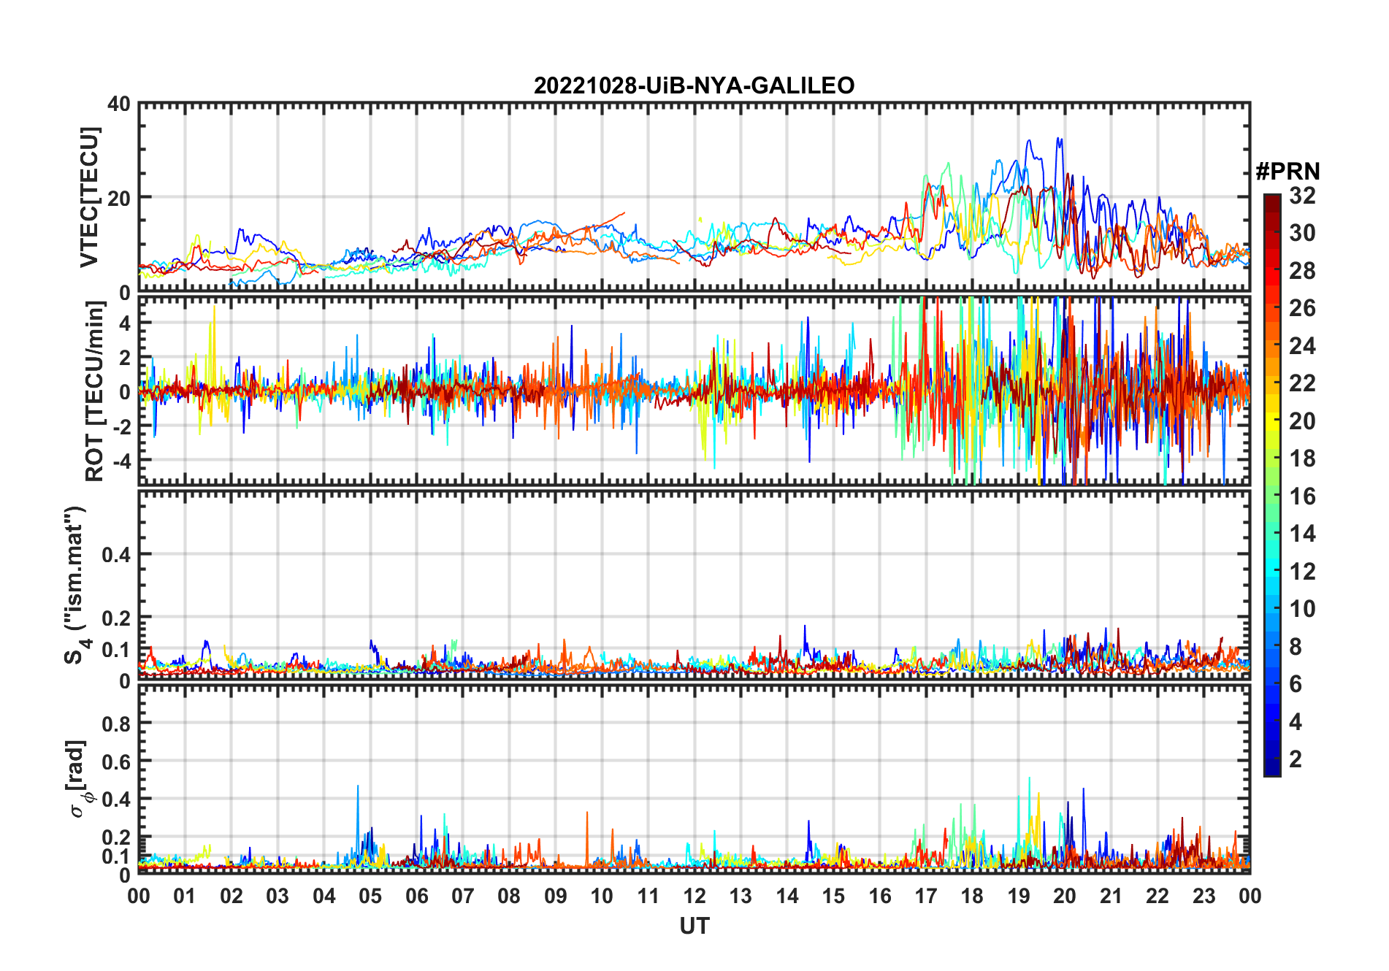Click colorbar tick label 22
Viewport: 1389px width, 971px height.
[1302, 383]
